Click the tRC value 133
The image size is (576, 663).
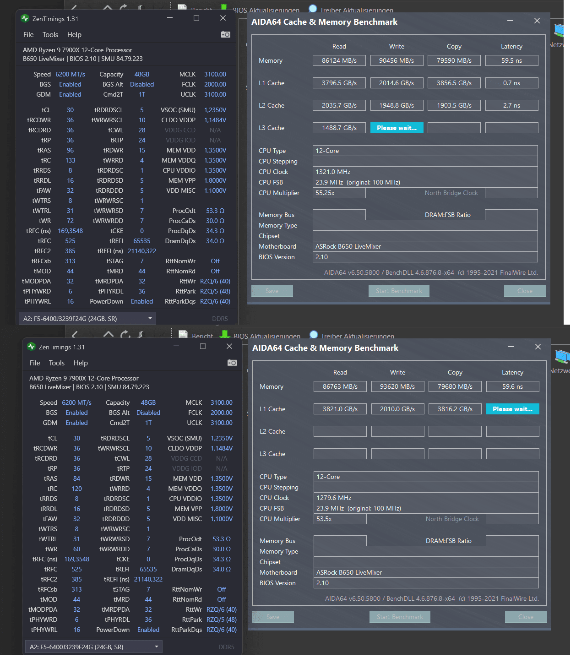click(x=70, y=160)
